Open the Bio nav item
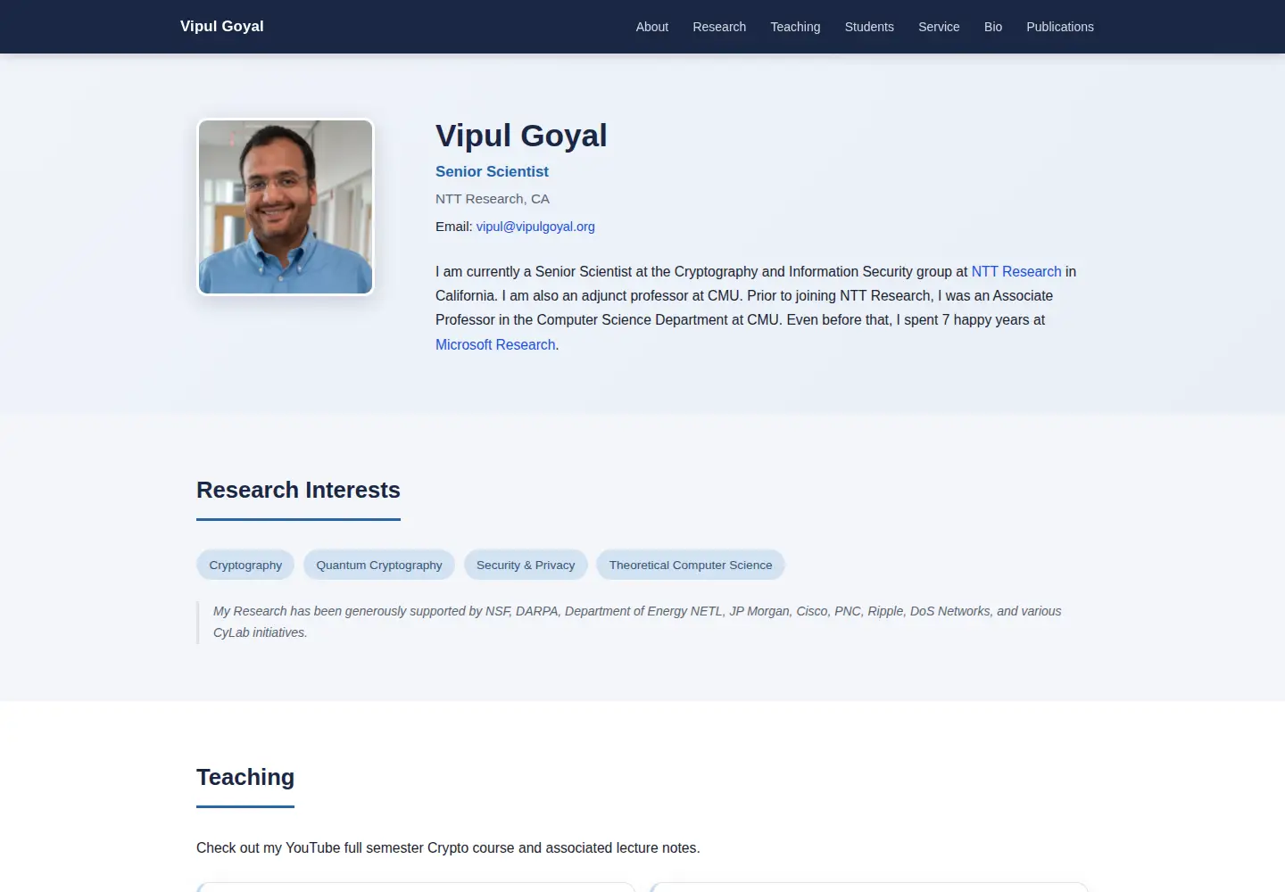Viewport: 1285px width, 892px height. tap(993, 27)
